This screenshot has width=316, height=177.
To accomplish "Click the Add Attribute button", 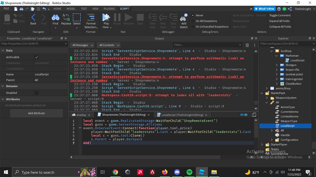I will pos(36,113).
